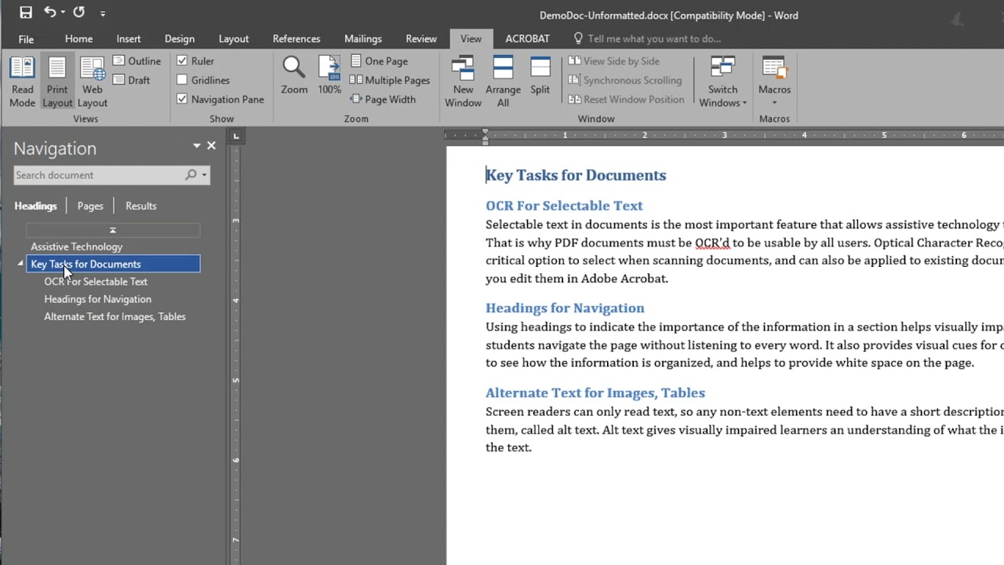
Task: Select the Headings tab in Navigation
Action: 35,206
